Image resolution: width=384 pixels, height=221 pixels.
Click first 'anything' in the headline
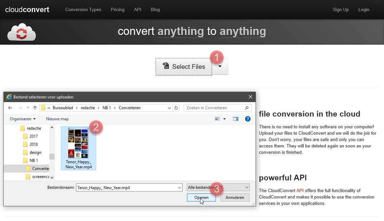pos(181,31)
